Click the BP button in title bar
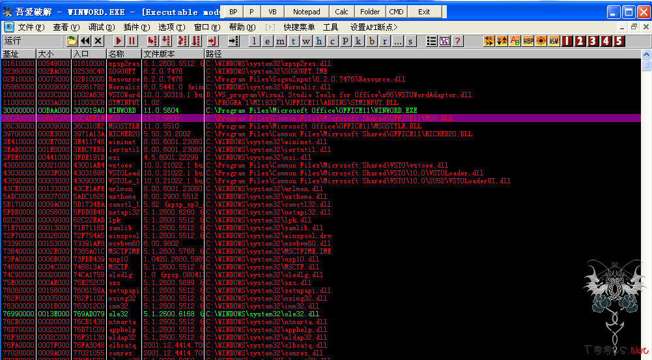The image size is (652, 360). click(234, 12)
